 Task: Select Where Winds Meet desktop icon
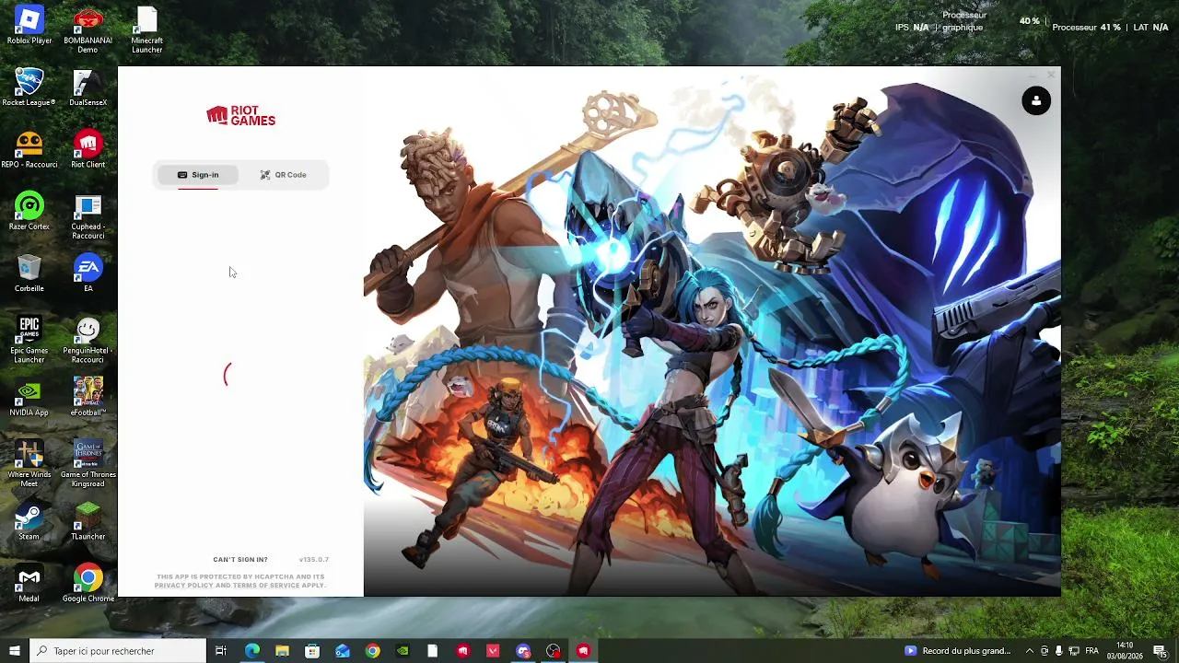(29, 463)
